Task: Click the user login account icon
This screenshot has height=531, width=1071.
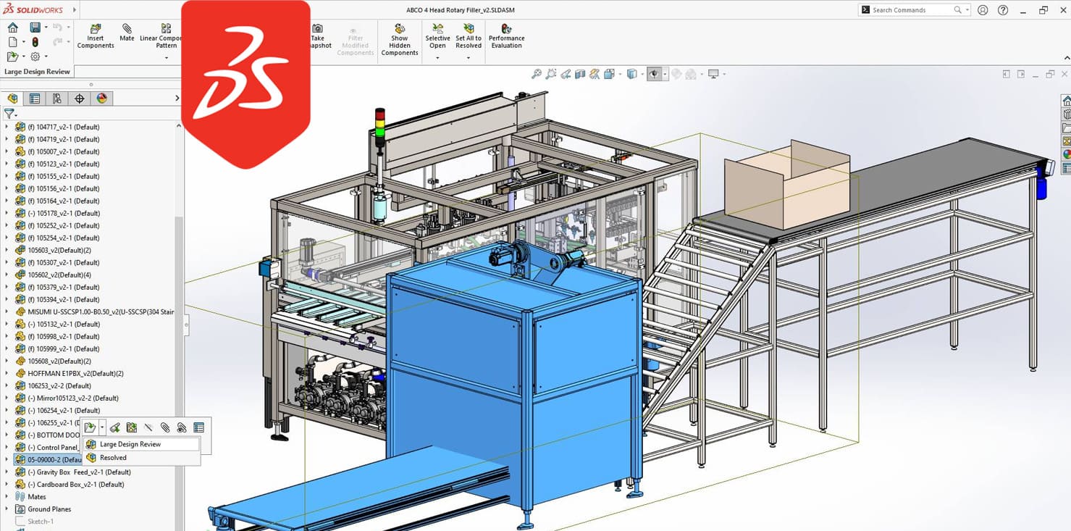Action: [983, 10]
